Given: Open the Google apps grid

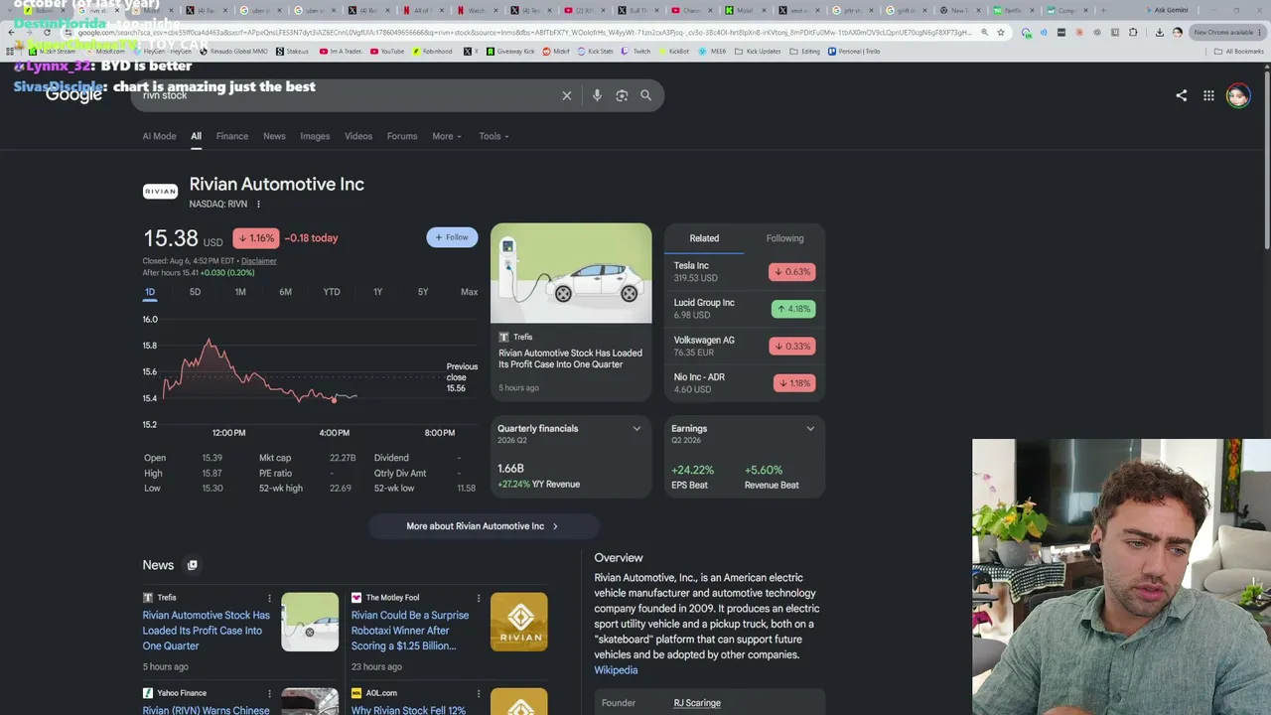Looking at the screenshot, I should (x=1208, y=95).
